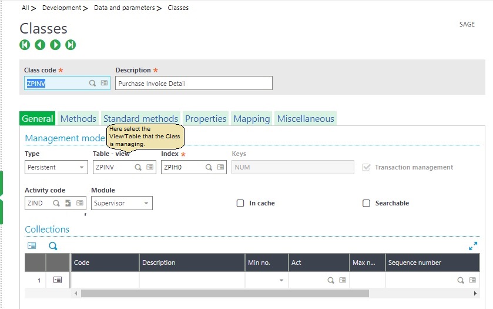Image resolution: width=493 pixels, height=309 pixels.
Task: Open the selection list icon beside Index field
Action: 221,167
